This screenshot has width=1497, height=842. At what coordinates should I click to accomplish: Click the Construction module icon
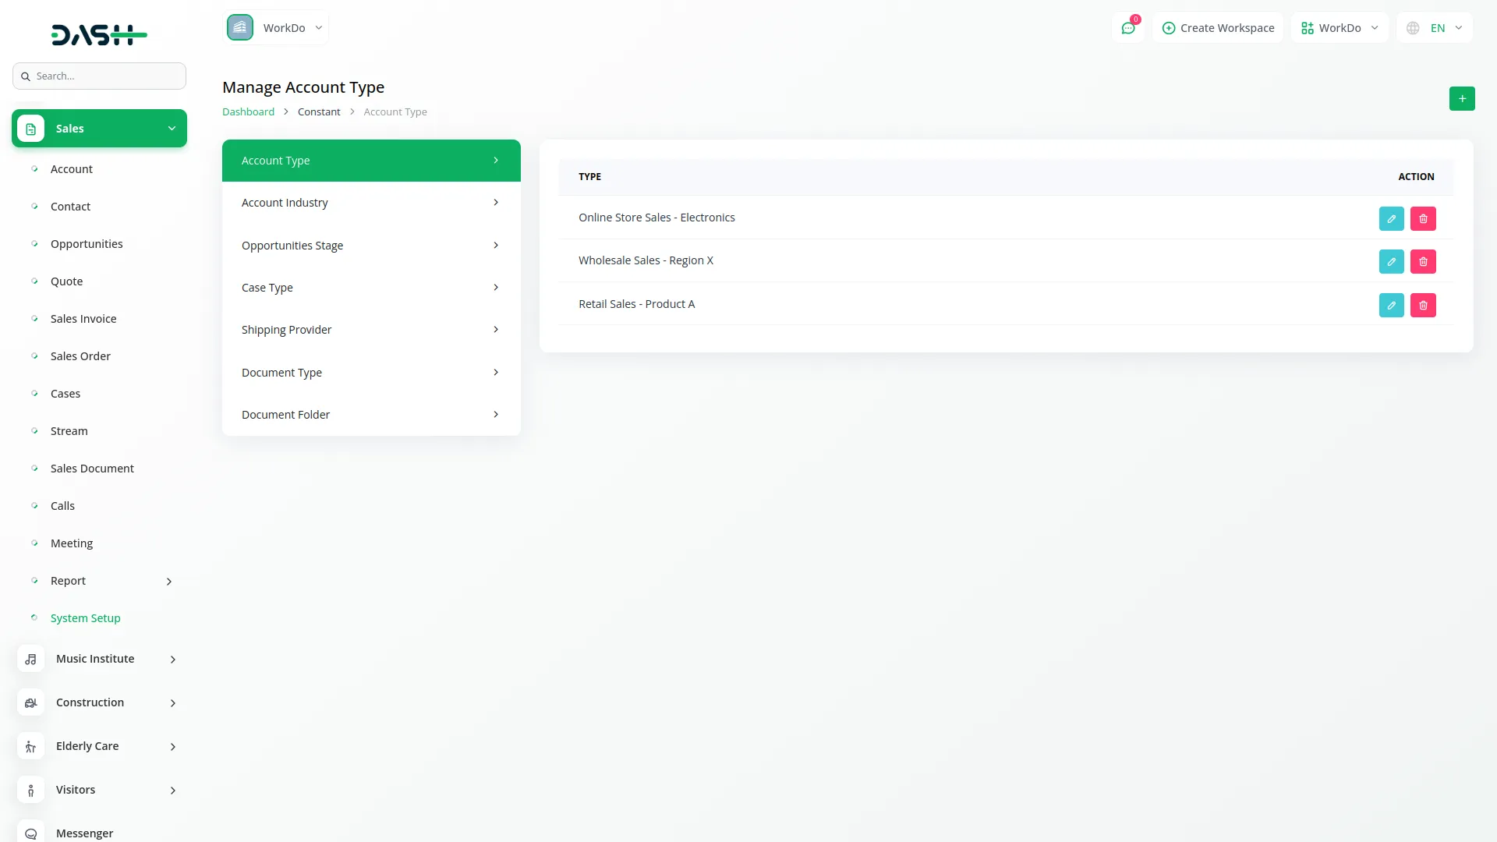point(30,702)
